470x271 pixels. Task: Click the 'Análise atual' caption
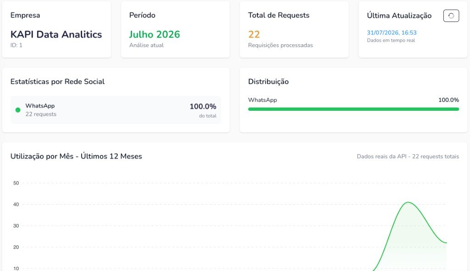point(146,45)
